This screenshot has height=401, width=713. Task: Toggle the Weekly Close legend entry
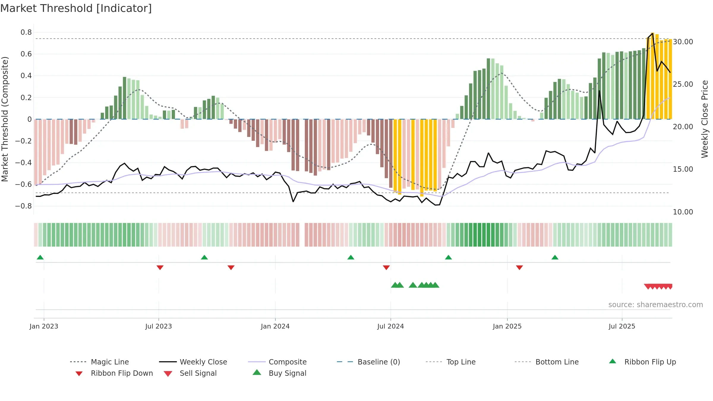193,362
